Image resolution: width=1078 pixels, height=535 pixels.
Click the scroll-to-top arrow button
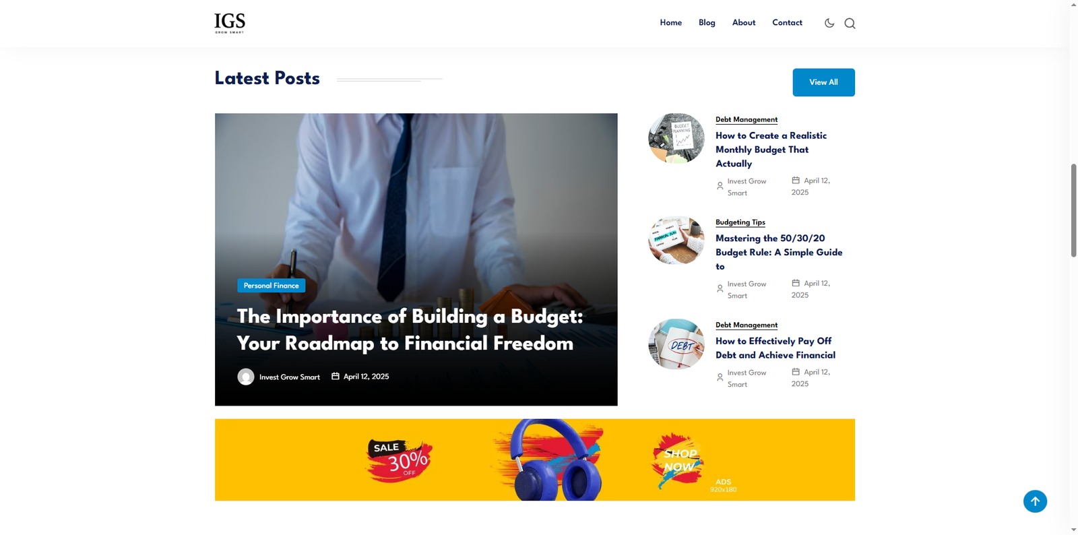(x=1035, y=501)
